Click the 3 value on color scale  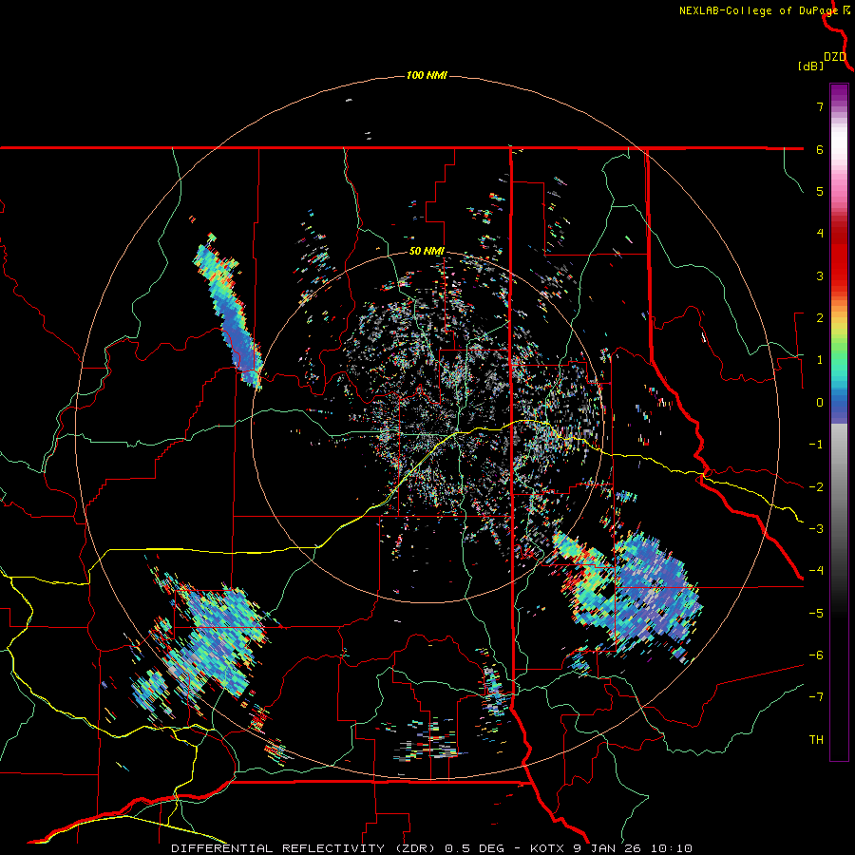pyautogui.click(x=820, y=275)
